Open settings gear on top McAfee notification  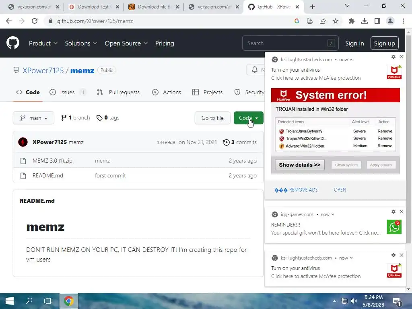[393, 57]
